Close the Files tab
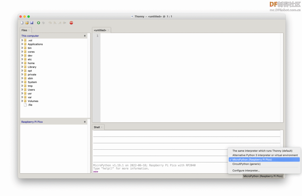This screenshot has width=302, height=196. pyautogui.click(x=29, y=30)
